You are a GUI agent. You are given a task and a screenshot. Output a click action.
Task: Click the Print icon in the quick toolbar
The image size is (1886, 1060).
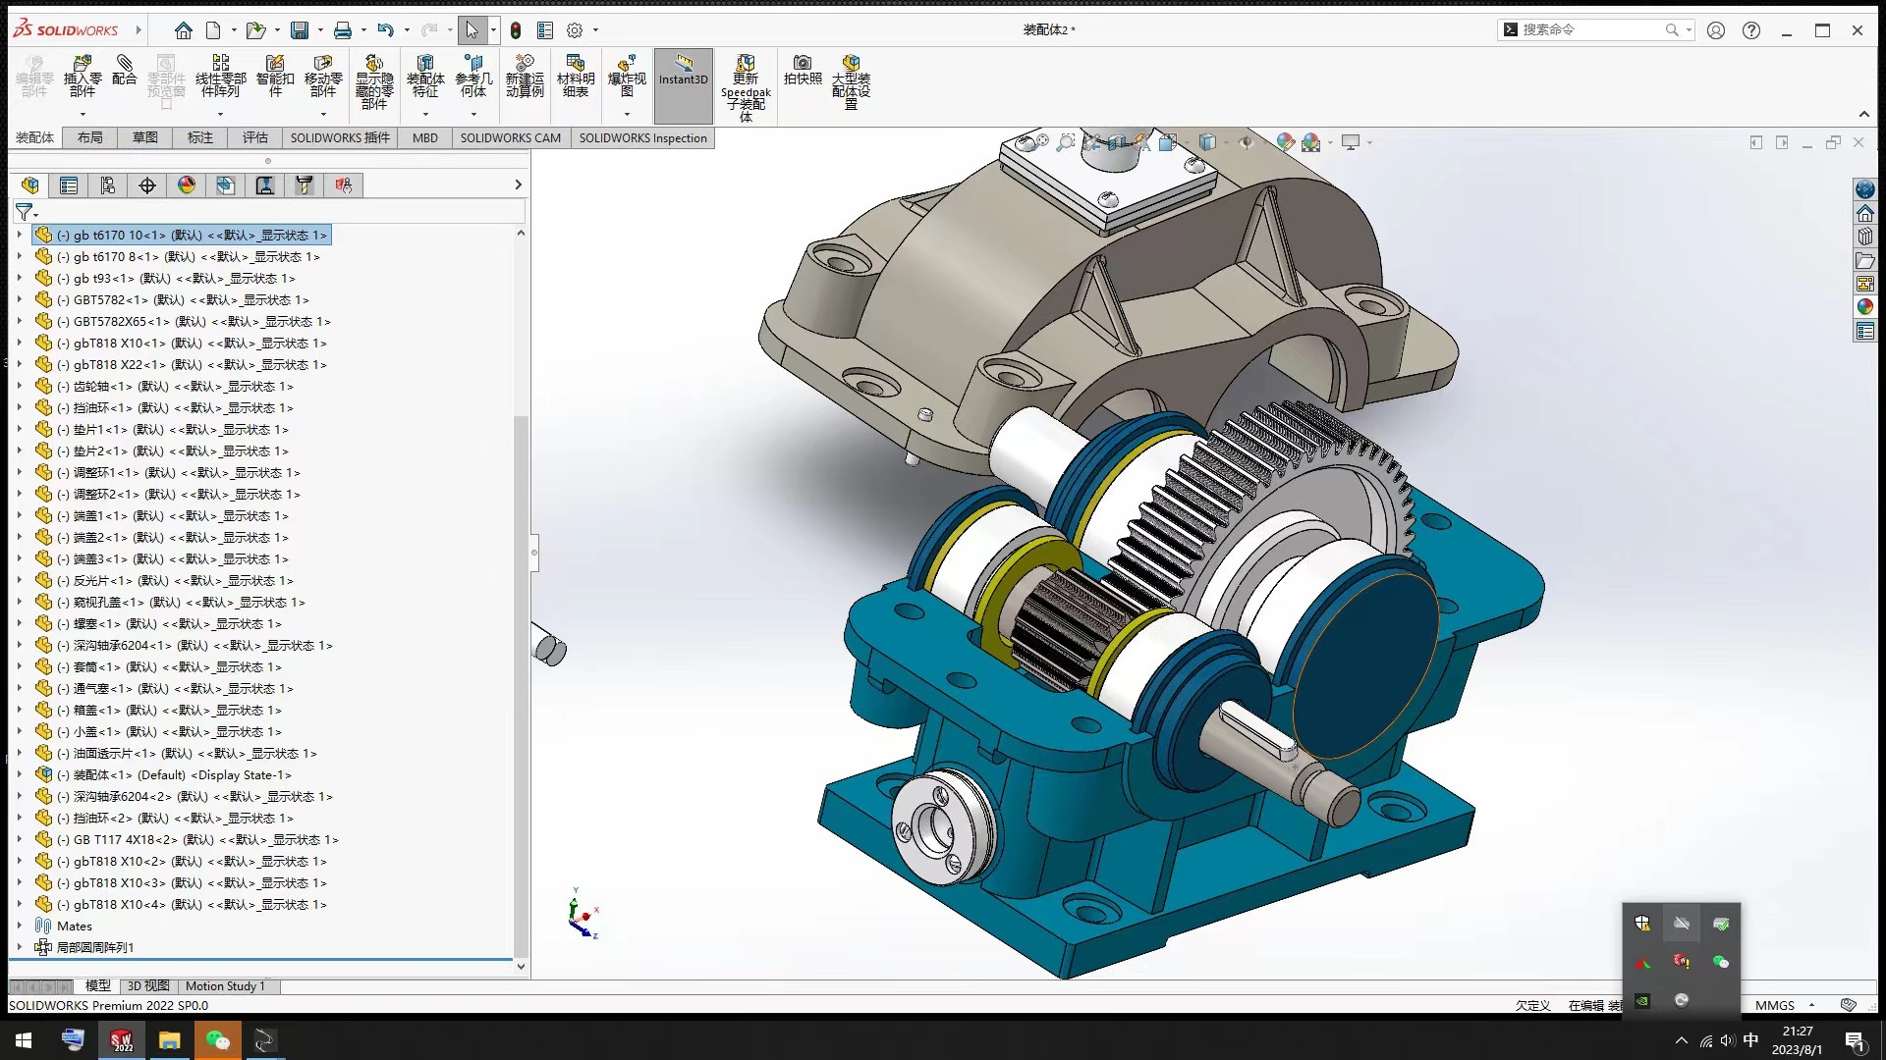(343, 30)
